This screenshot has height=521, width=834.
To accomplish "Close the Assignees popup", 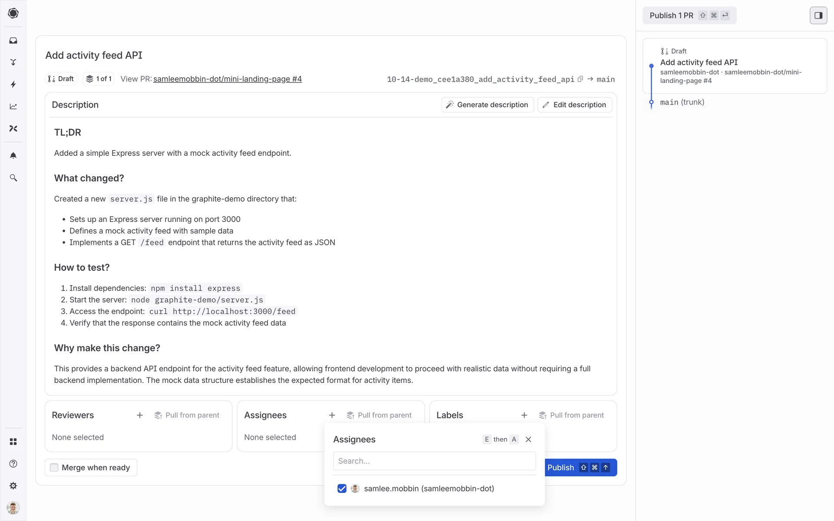I will pos(528,439).
